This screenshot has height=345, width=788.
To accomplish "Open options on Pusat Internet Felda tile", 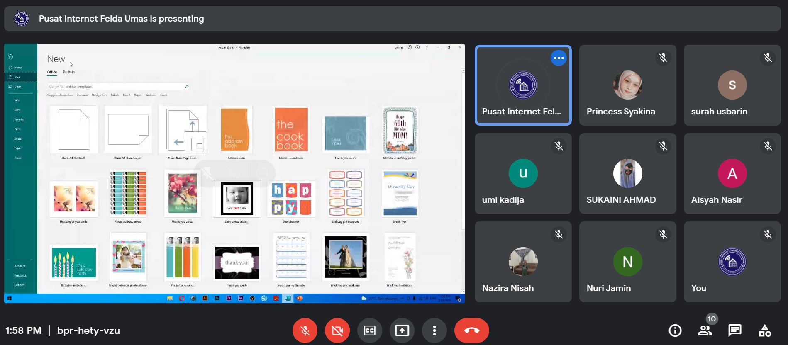I will (559, 58).
